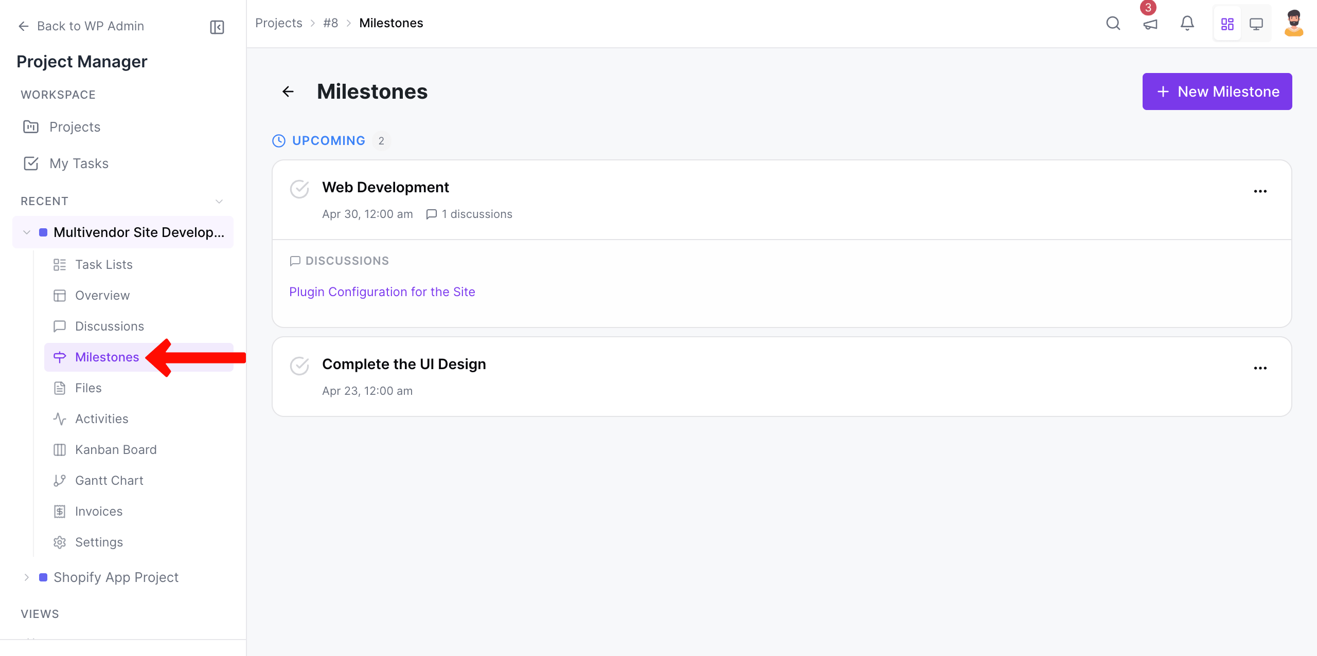Open the Task Lists section
The image size is (1317, 656).
[x=103, y=264]
